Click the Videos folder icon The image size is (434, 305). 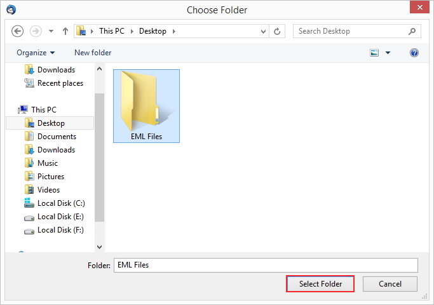29,190
